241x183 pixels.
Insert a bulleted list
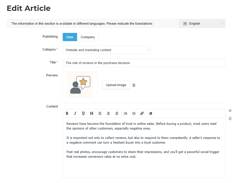[134, 113]
